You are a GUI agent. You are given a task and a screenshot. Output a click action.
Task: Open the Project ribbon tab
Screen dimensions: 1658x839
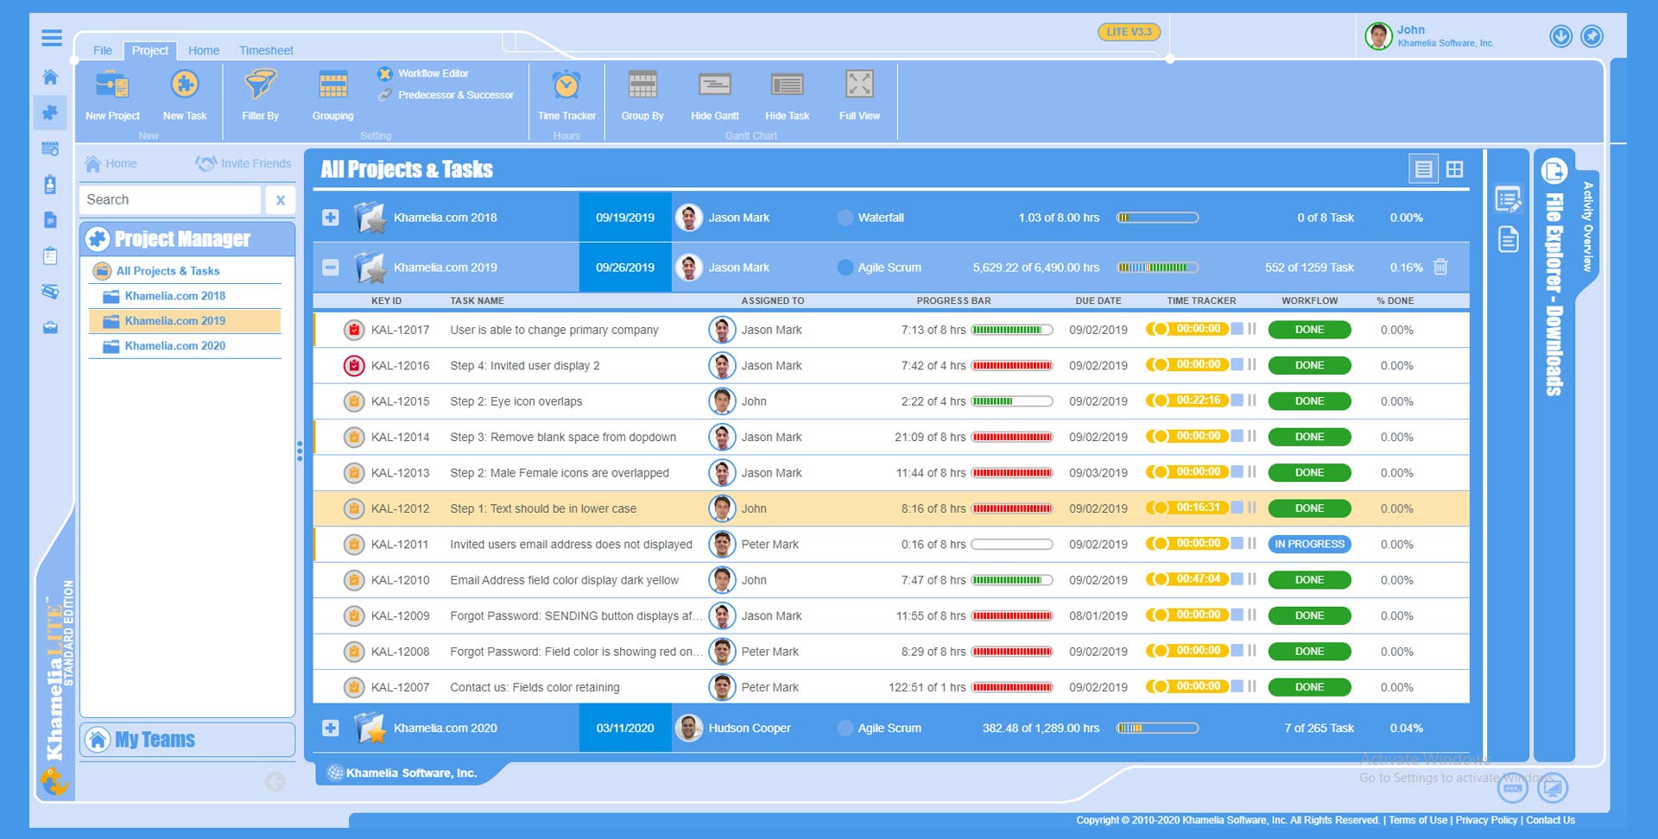point(150,50)
